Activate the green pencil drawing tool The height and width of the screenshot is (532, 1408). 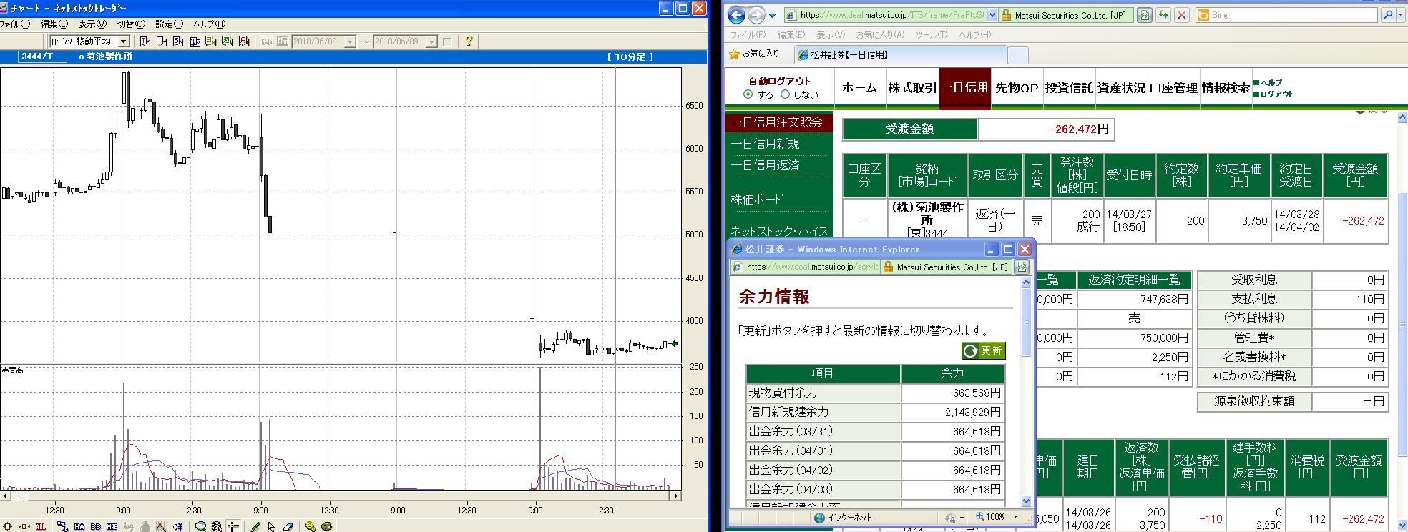pyautogui.click(x=255, y=526)
